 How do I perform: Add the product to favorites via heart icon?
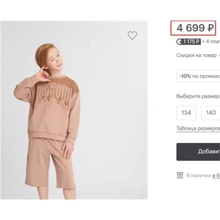point(132,35)
